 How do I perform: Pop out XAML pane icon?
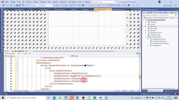pos(30,54)
